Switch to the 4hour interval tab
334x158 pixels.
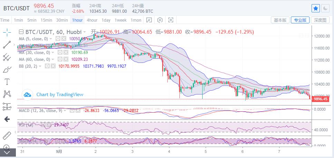click(x=92, y=20)
